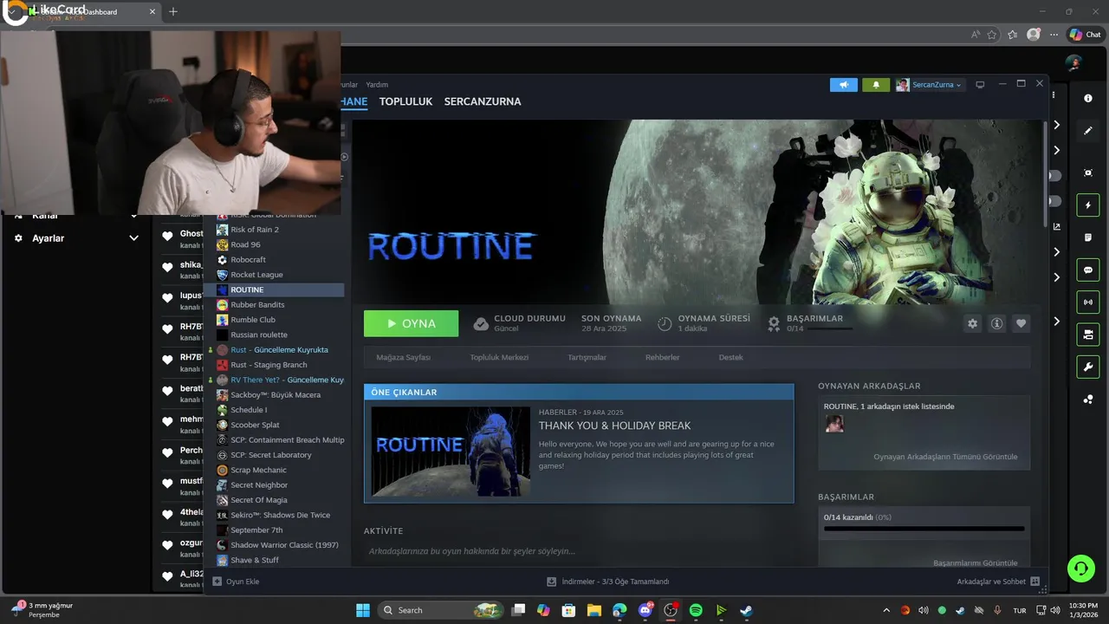Click the Scrap Mechanic game icon
The width and height of the screenshot is (1109, 624).
[x=223, y=470]
